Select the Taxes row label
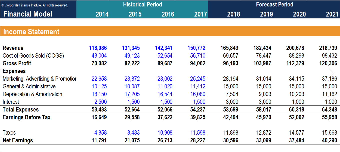Image resolution: width=340 pixels, height=152 pixels. (9, 133)
